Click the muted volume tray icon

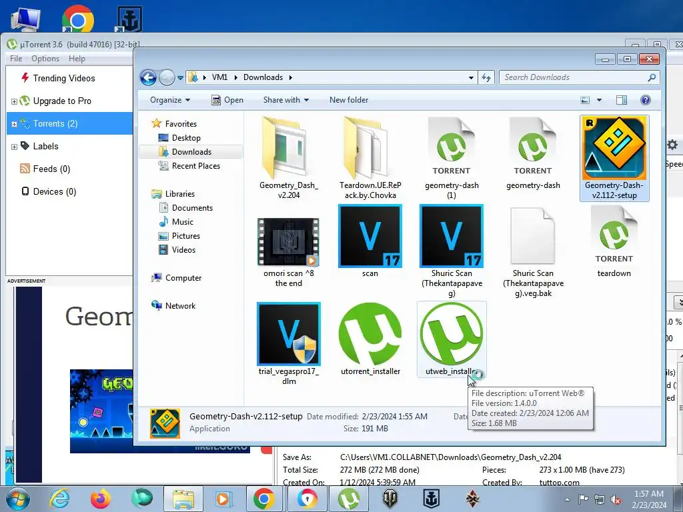pyautogui.click(x=616, y=499)
